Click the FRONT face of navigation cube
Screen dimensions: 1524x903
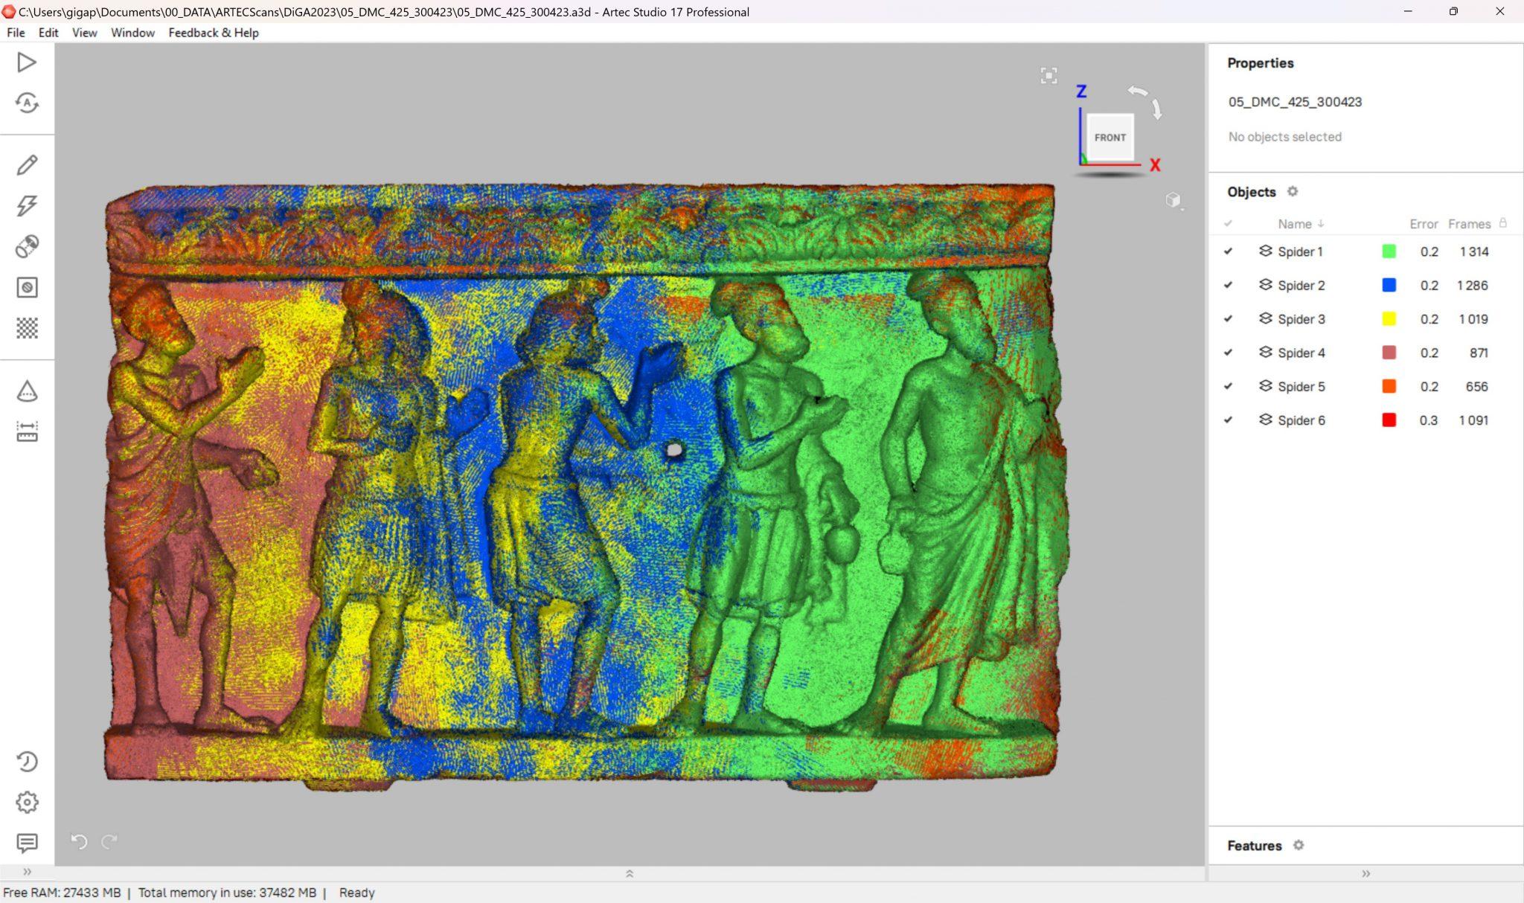coord(1110,138)
